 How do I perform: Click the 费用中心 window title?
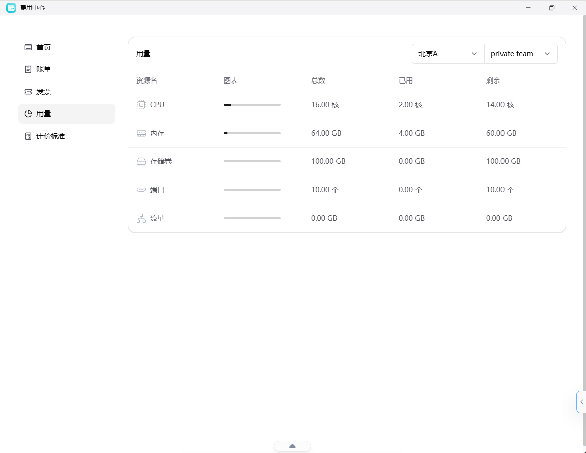pos(32,8)
